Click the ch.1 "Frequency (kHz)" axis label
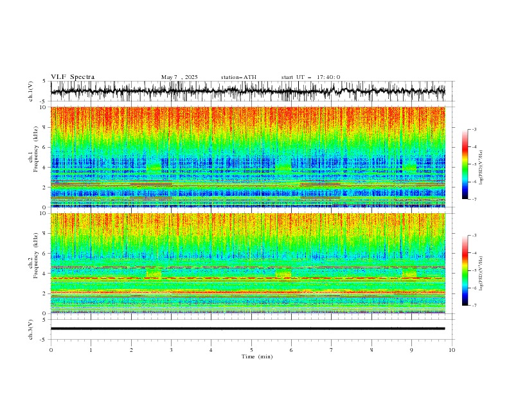The image size is (509, 393). [x=35, y=149]
